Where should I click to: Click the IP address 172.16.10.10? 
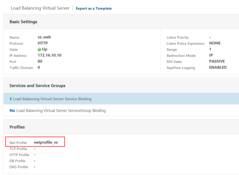click(x=50, y=55)
